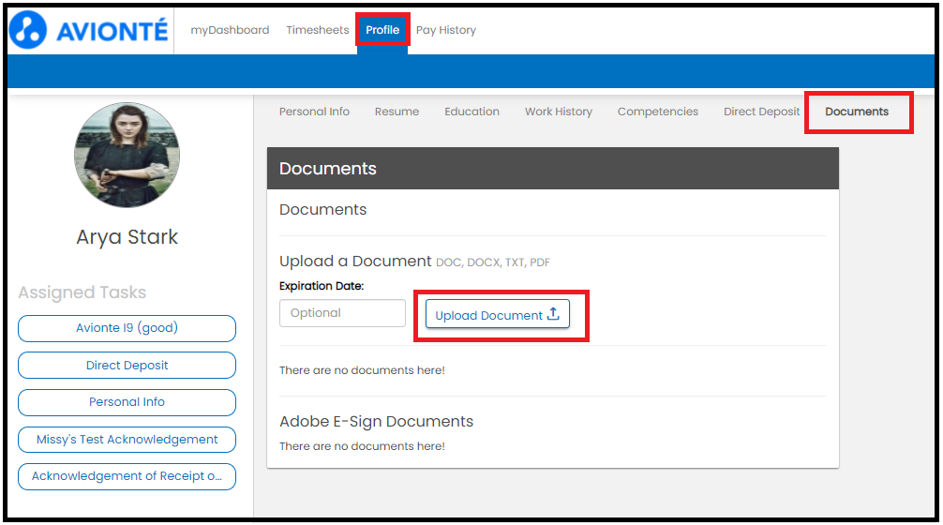Image resolution: width=943 pixels, height=525 pixels.
Task: Open the myDashboard menu item
Action: pyautogui.click(x=230, y=30)
